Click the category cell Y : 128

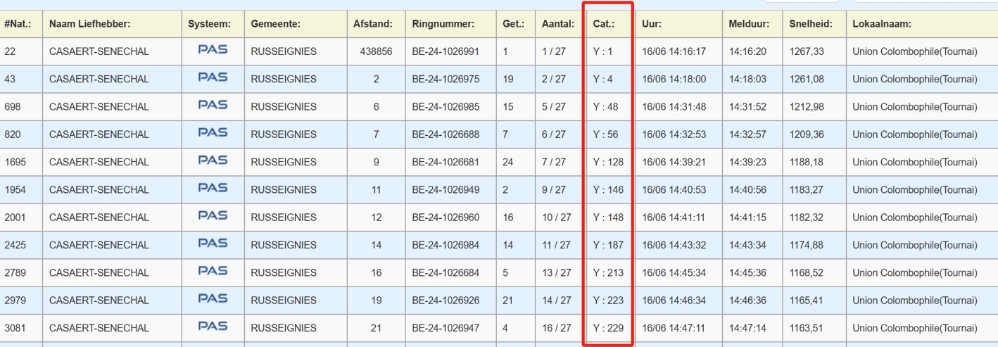608,162
